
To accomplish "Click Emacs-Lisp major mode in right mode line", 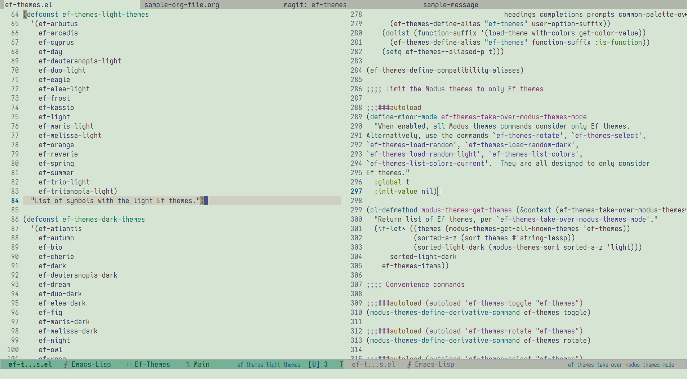I will [x=434, y=364].
